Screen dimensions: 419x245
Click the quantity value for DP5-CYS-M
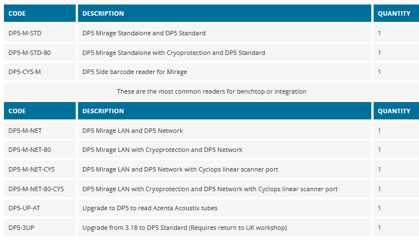pyautogui.click(x=380, y=72)
